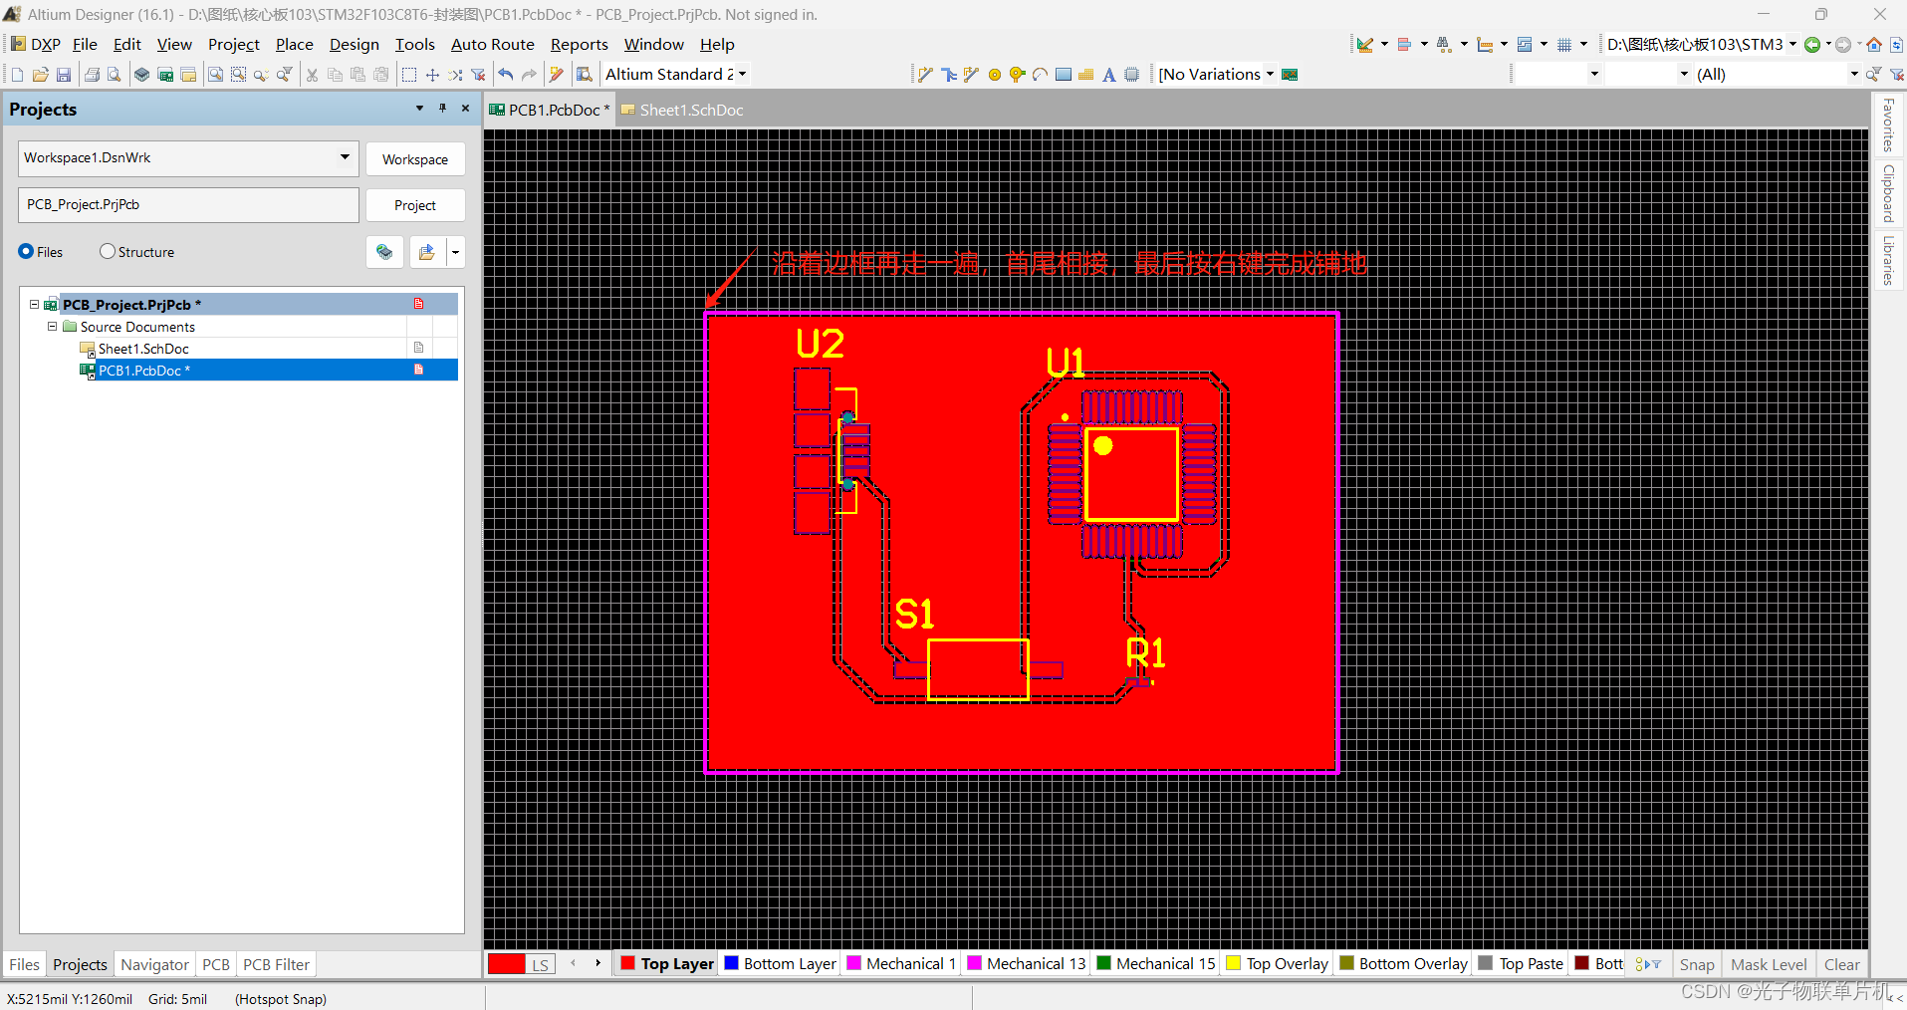
Task: Switch to the Sheet1.SchDoc tab
Action: pyautogui.click(x=682, y=111)
